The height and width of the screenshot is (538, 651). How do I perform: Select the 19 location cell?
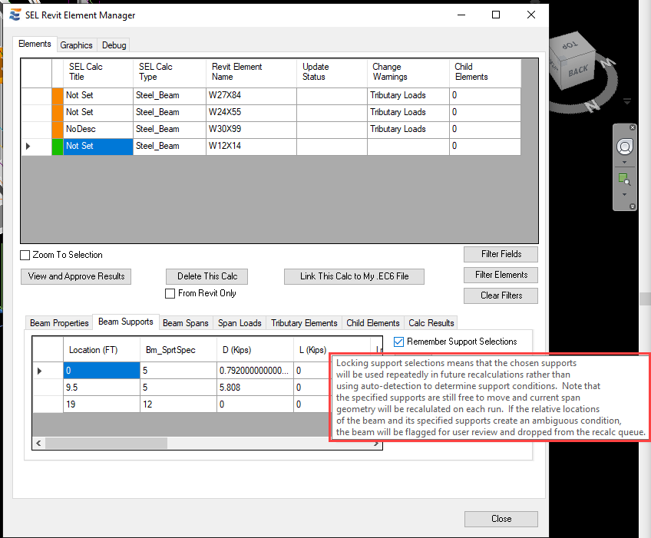point(101,404)
